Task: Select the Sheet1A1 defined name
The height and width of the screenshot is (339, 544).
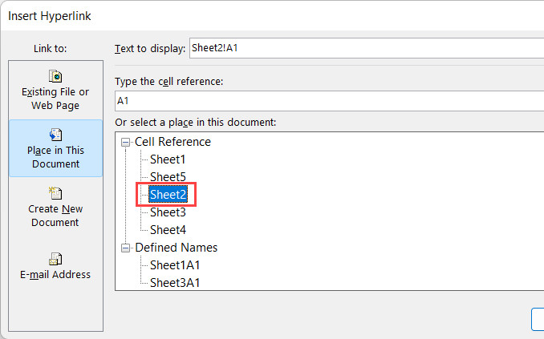Action: pos(173,265)
